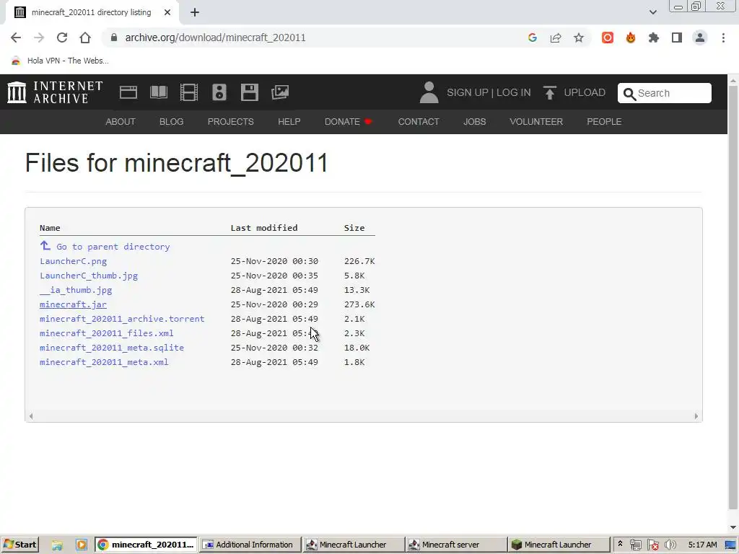Viewport: 739px width, 554px height.
Task: Click the address bar URL
Action: point(215,38)
